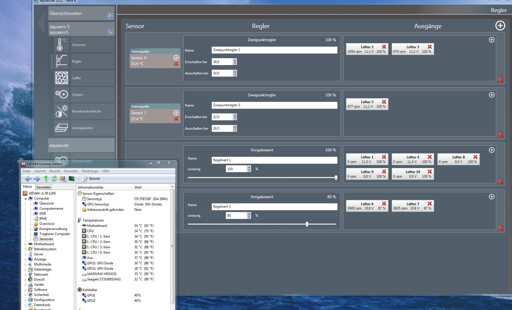Click the Benutzeroberfläche brightness icon
Screen dimensions: 512x310
[x=61, y=111]
